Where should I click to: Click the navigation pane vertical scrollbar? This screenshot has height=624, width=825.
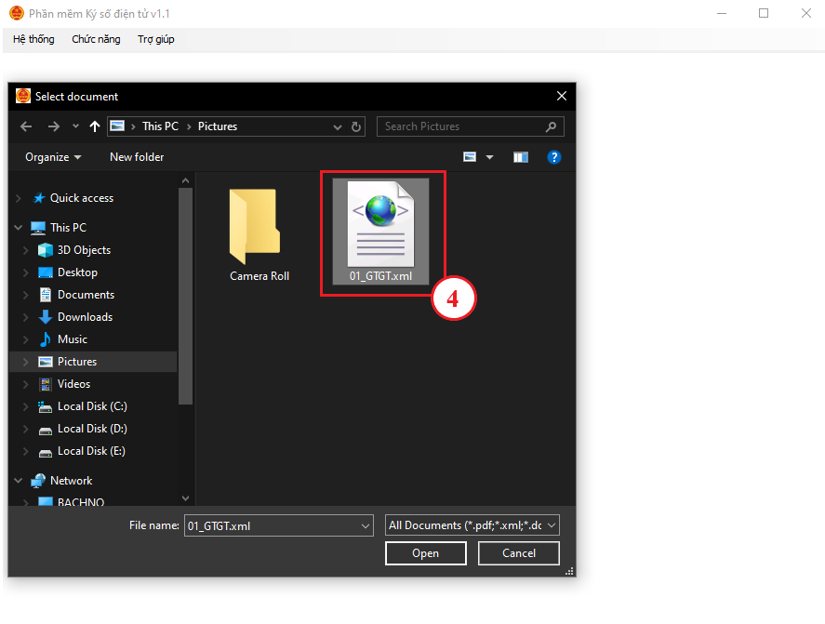pos(185,298)
